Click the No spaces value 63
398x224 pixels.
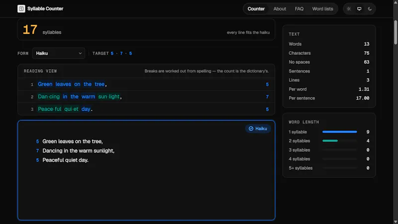[367, 62]
